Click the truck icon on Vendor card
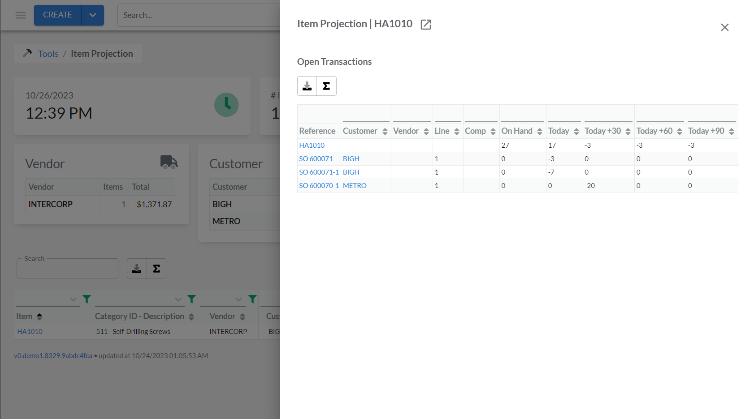Image resolution: width=754 pixels, height=419 pixels. pos(169,162)
